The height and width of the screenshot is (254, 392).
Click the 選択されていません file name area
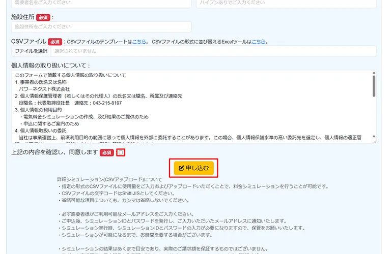tap(213, 51)
